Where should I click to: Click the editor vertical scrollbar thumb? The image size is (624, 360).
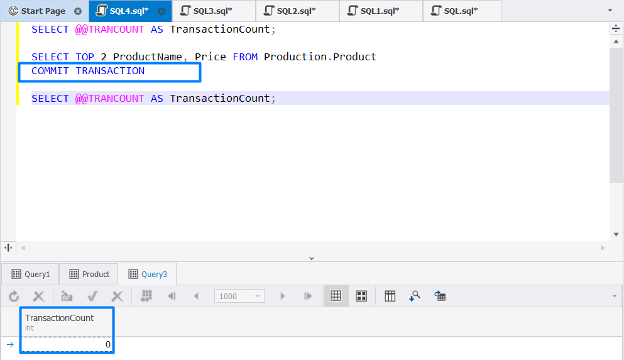tap(616, 116)
